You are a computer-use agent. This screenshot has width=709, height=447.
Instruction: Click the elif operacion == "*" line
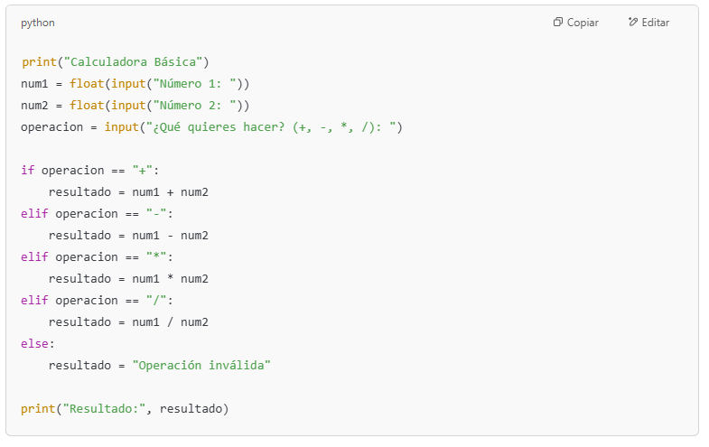point(96,257)
